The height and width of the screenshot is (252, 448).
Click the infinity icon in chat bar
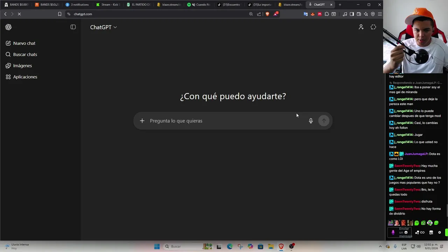422,232
